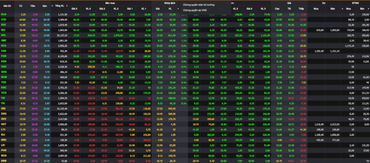Choose "Chứng quyền toàn thị trường" from the menu
Viewport: 370px width, 163px height.
pyautogui.click(x=199, y=5)
